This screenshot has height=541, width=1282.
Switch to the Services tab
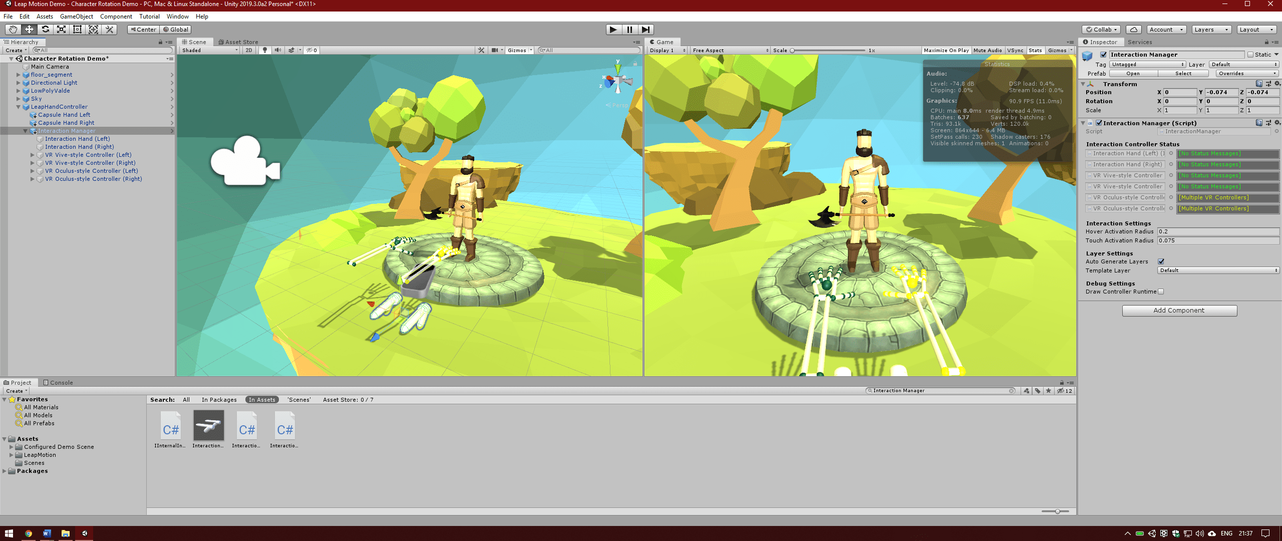tap(1140, 42)
